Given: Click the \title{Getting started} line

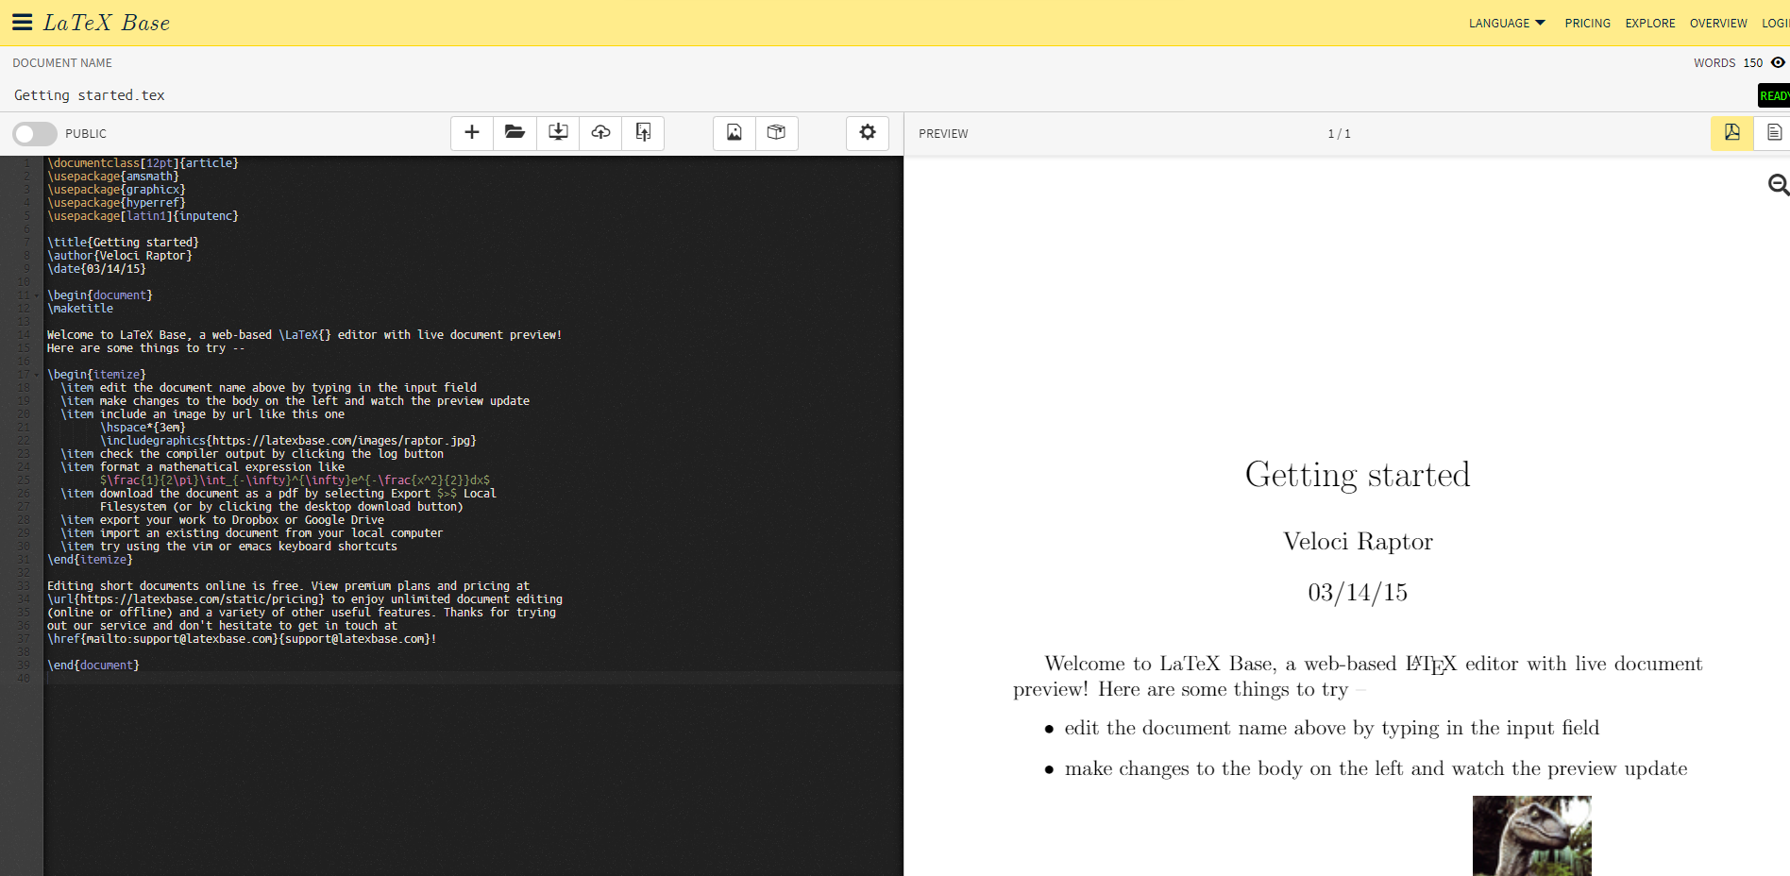Looking at the screenshot, I should (123, 243).
